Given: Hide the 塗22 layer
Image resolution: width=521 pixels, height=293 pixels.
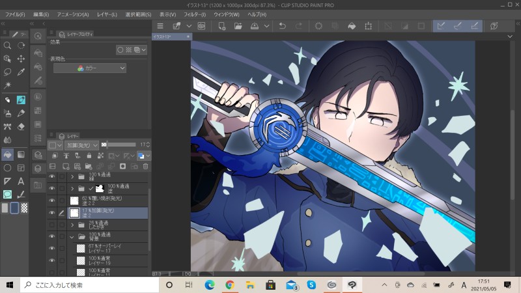Looking at the screenshot, I should pos(52,201).
